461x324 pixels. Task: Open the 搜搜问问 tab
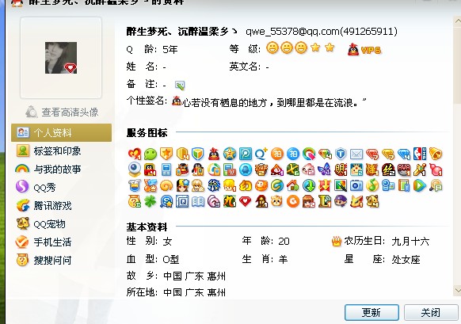(x=61, y=260)
